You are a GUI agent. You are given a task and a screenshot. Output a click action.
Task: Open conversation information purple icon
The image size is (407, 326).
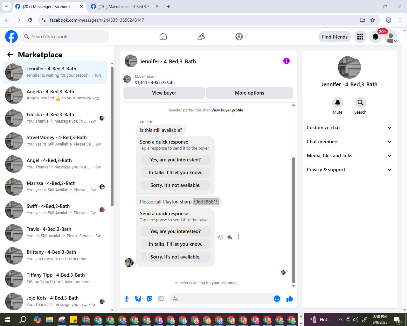286,61
